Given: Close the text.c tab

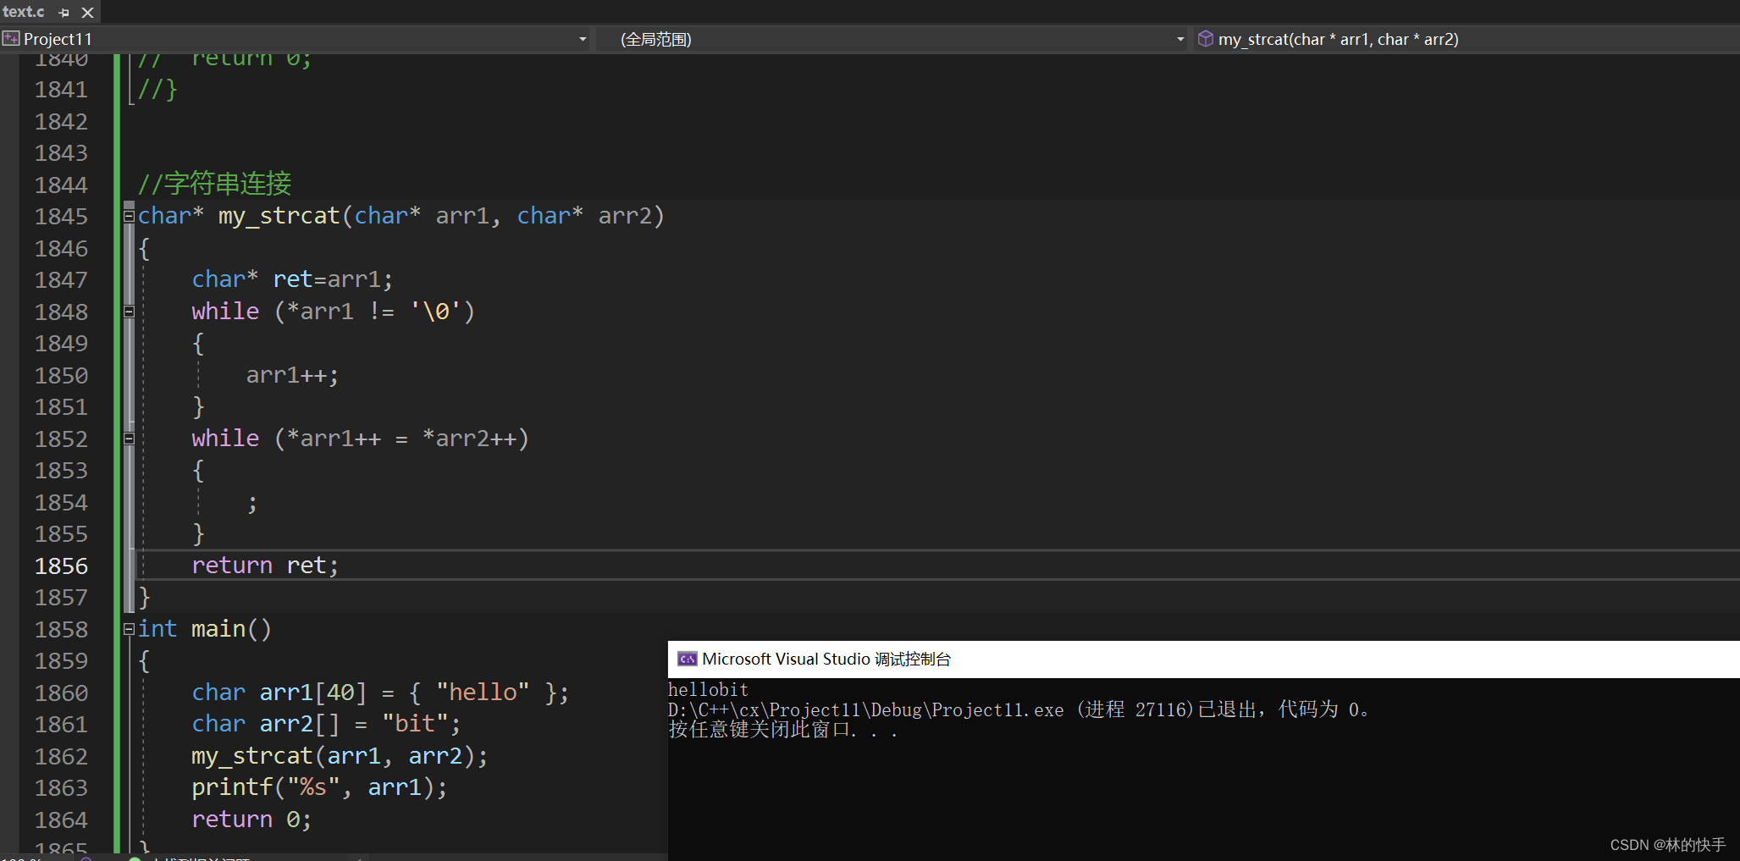Looking at the screenshot, I should (87, 13).
